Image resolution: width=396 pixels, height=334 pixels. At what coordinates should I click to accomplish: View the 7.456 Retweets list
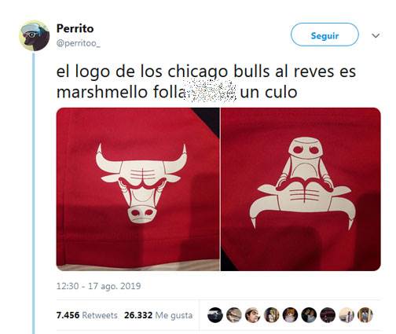coord(86,315)
